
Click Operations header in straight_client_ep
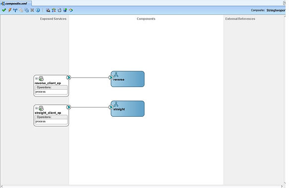click(x=51, y=117)
